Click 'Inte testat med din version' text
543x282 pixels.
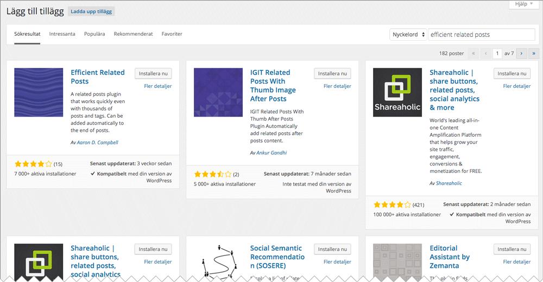point(317,187)
